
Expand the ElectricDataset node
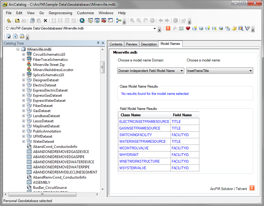click(x=23, y=85)
